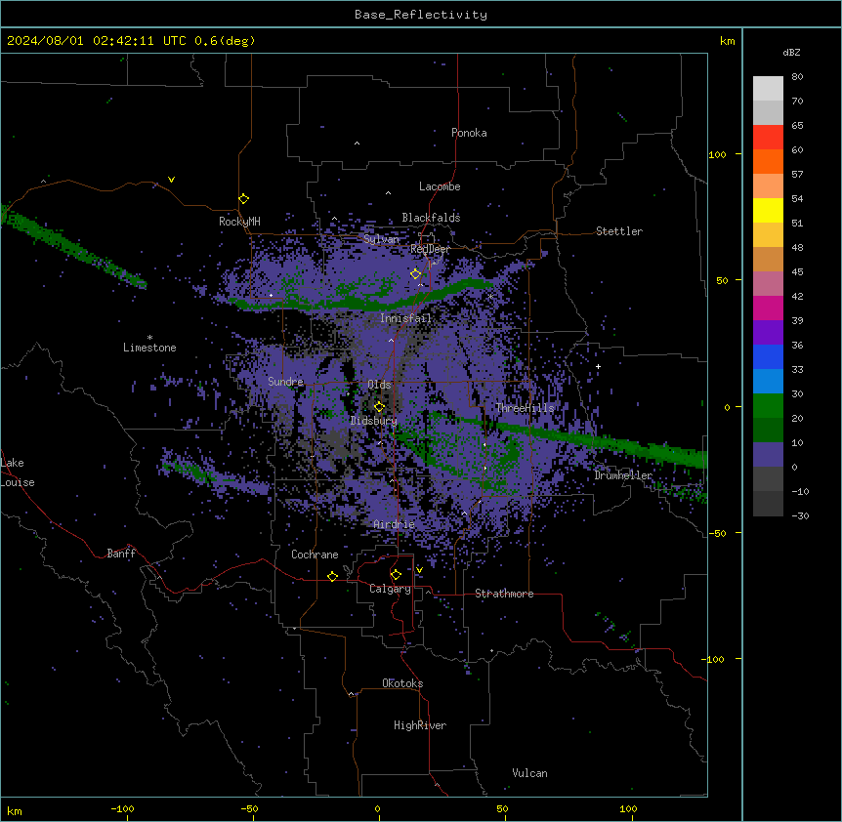Select the yellow diamond marker above Didsbury

tap(379, 407)
